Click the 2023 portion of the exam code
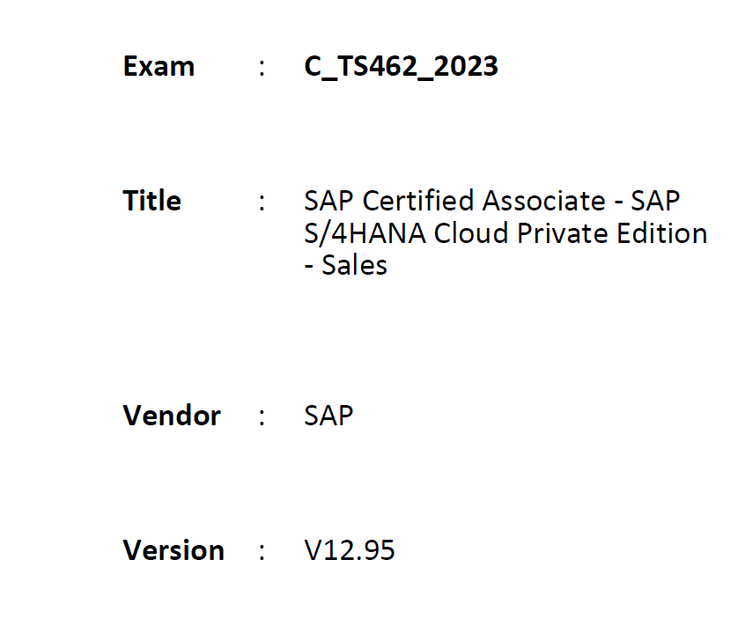753x641 pixels. (x=466, y=66)
